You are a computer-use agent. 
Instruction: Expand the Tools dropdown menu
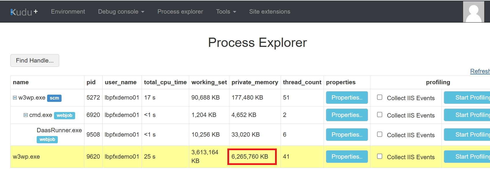point(226,12)
